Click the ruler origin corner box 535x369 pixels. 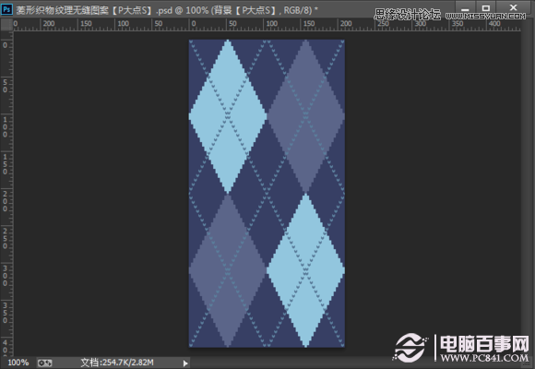(x=6, y=25)
